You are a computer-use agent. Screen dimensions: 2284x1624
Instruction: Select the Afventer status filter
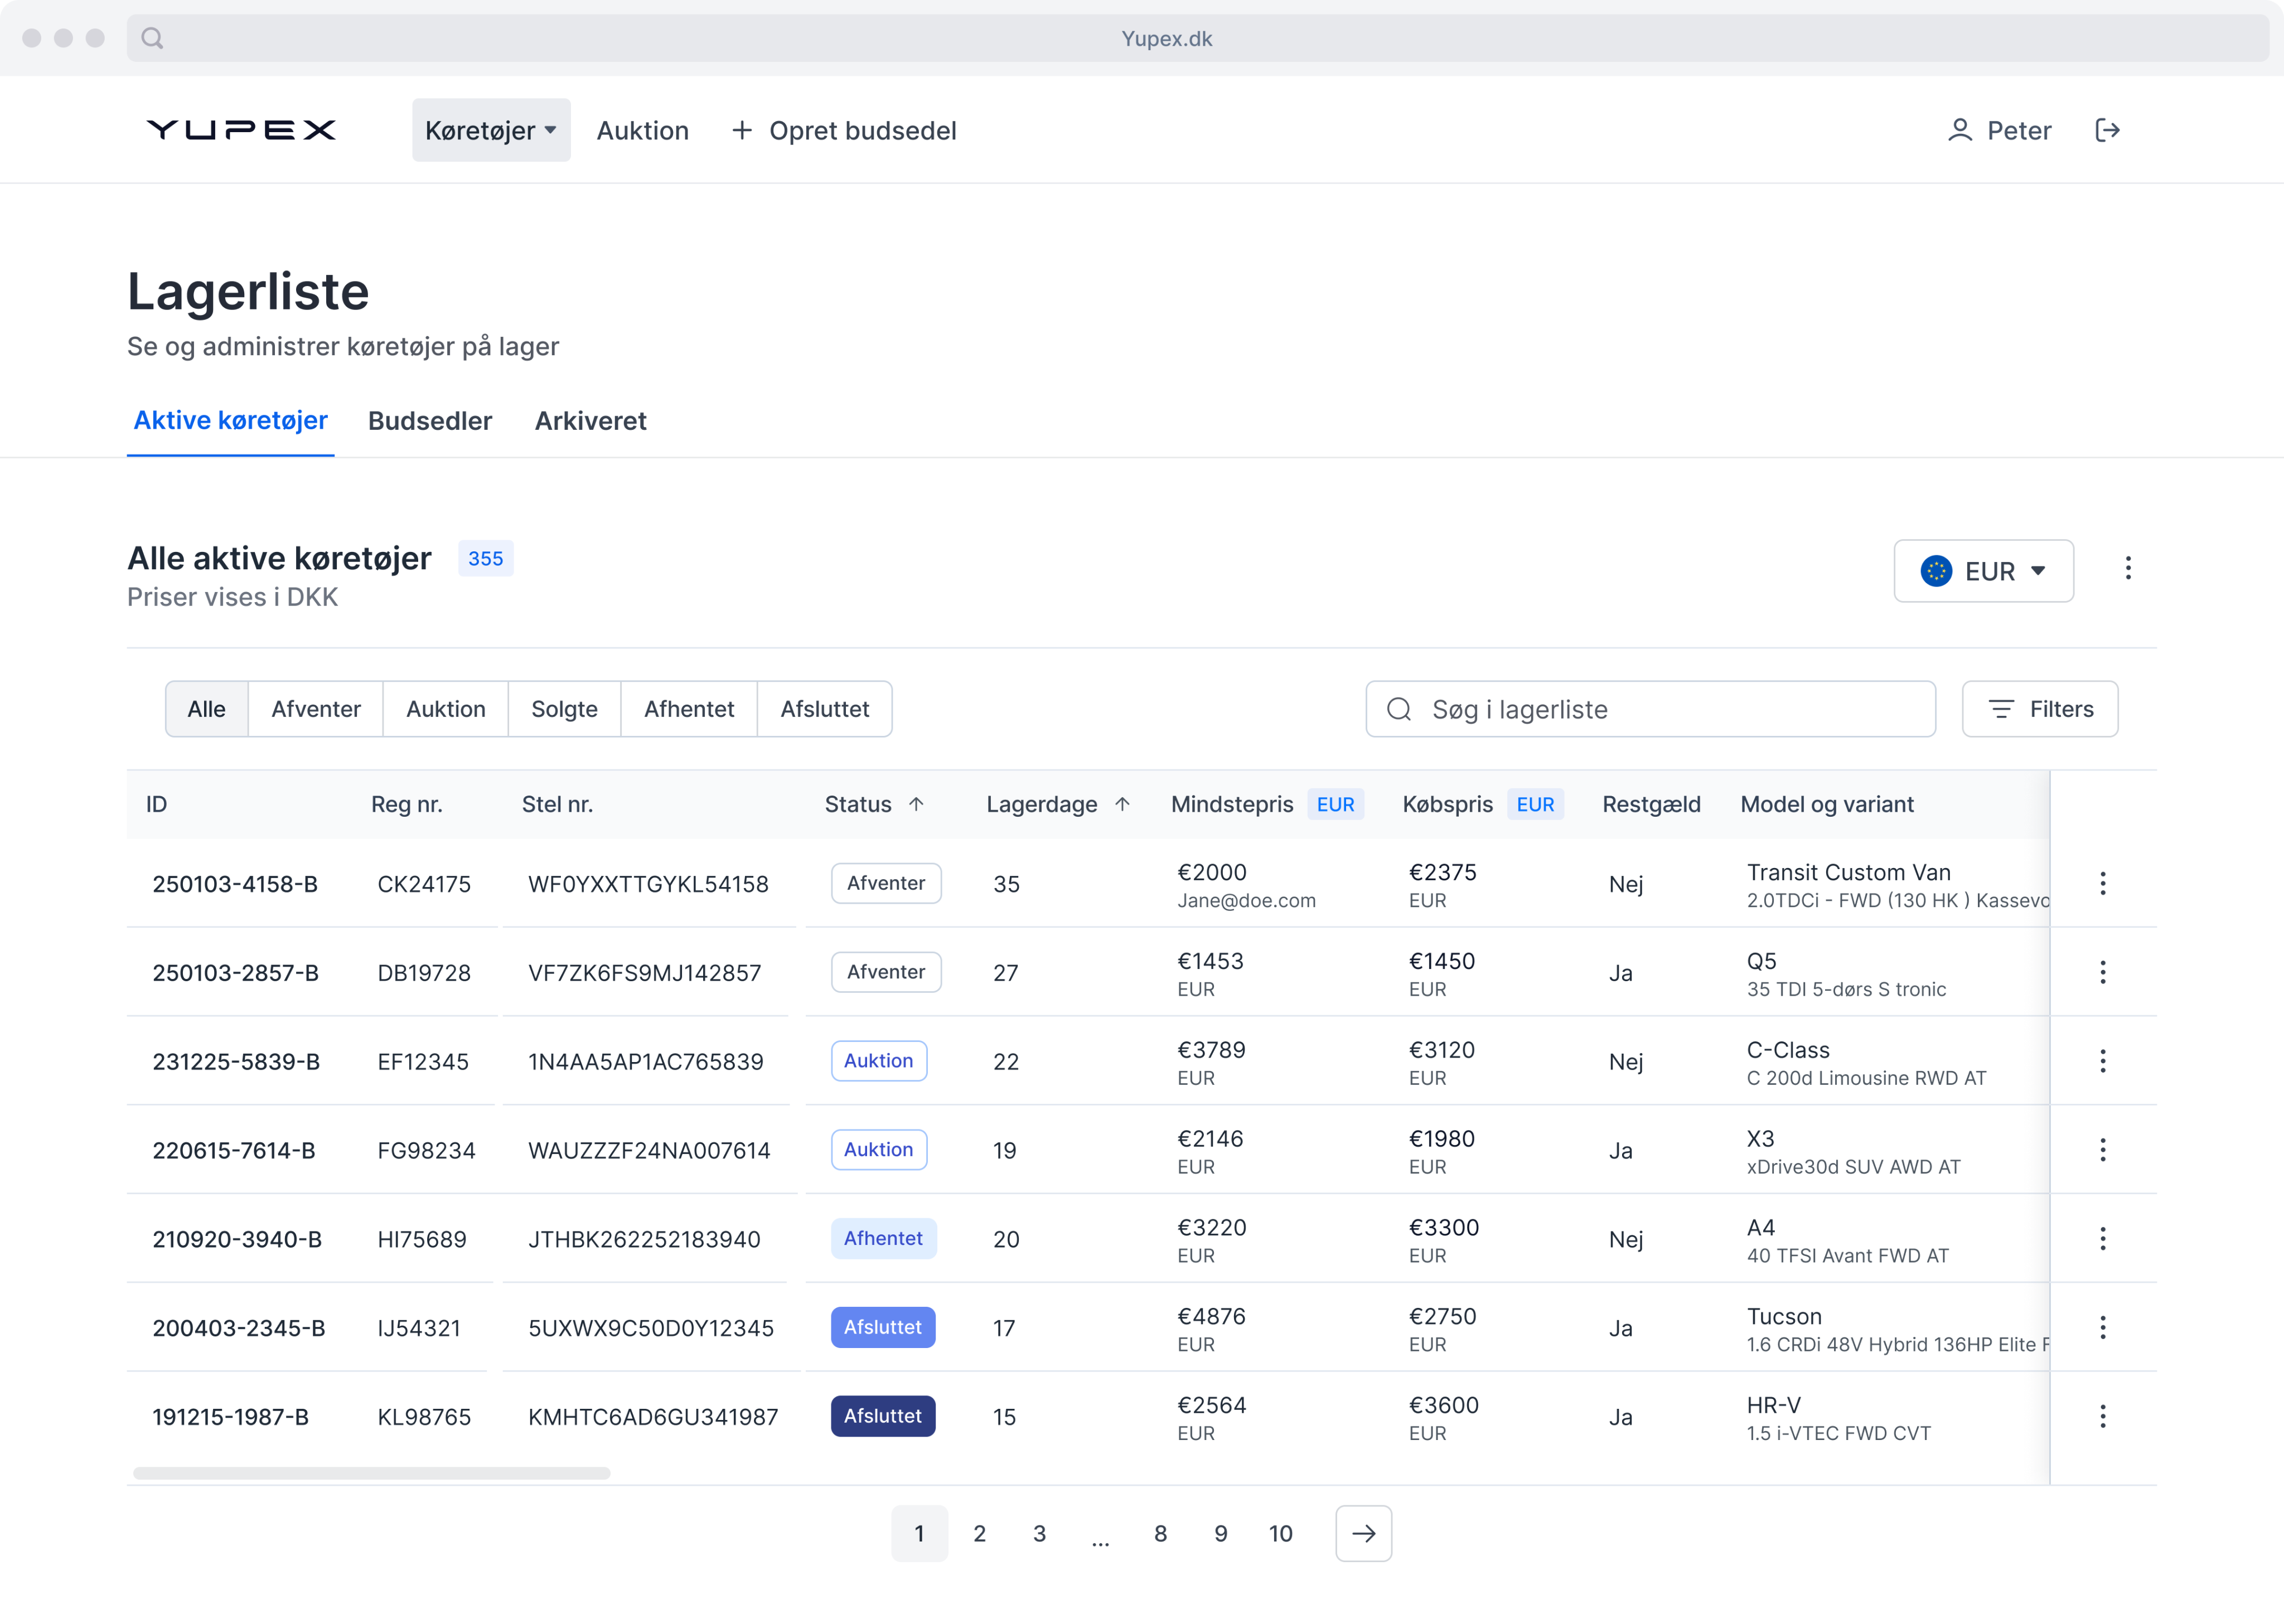tap(315, 709)
